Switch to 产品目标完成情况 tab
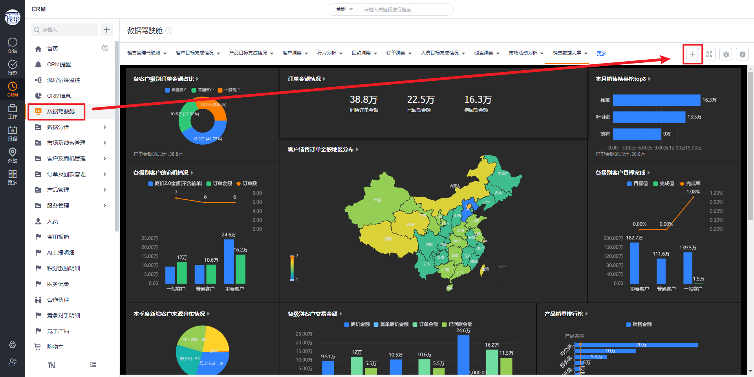754x377 pixels. pos(248,53)
